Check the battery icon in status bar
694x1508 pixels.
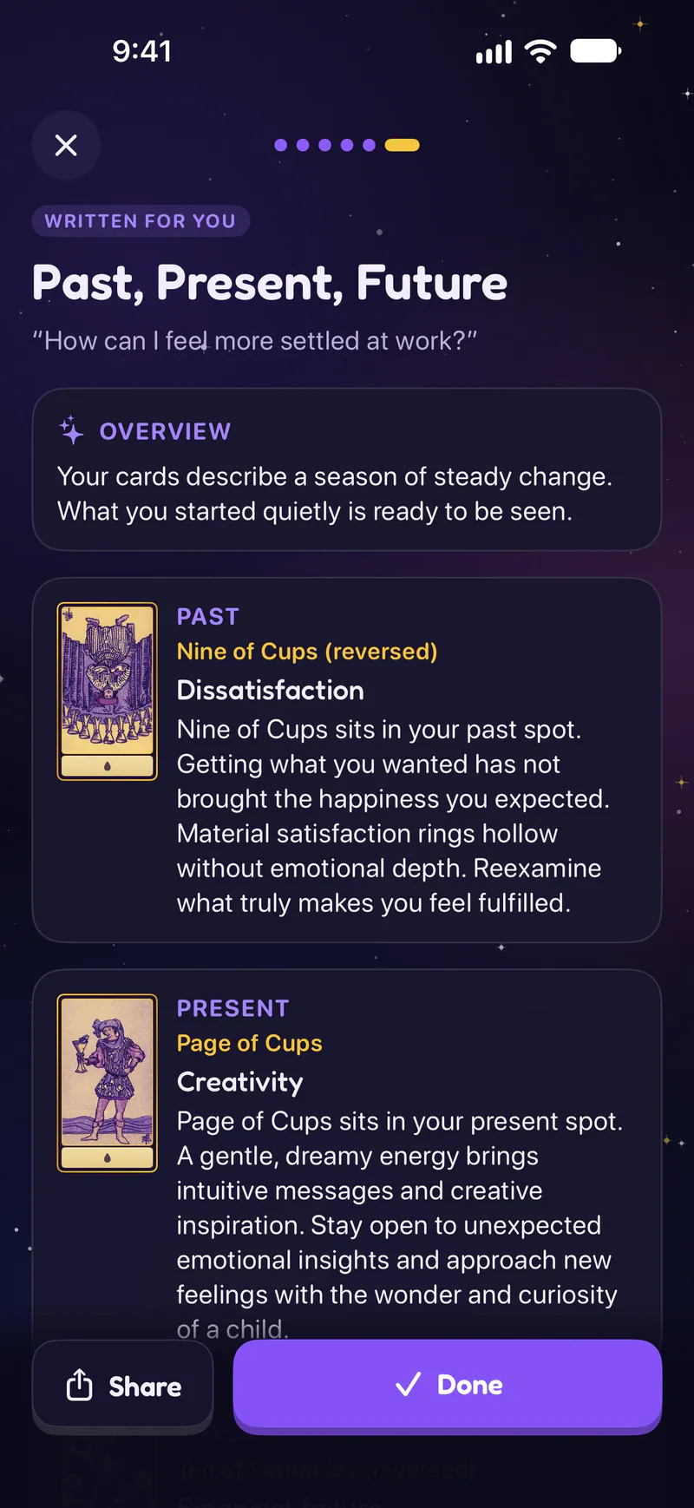tap(596, 52)
